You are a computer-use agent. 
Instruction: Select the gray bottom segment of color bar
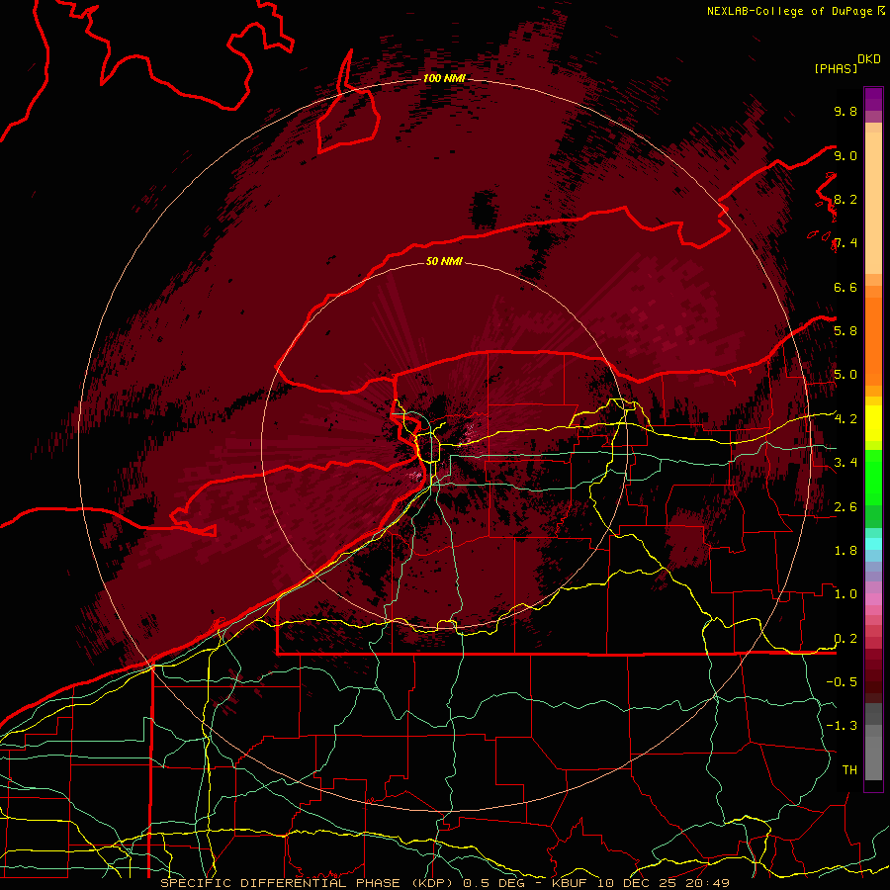[873, 744]
